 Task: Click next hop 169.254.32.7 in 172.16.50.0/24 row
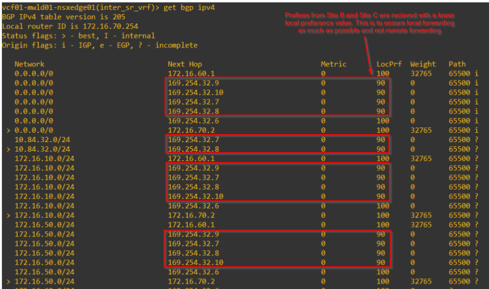pos(193,243)
